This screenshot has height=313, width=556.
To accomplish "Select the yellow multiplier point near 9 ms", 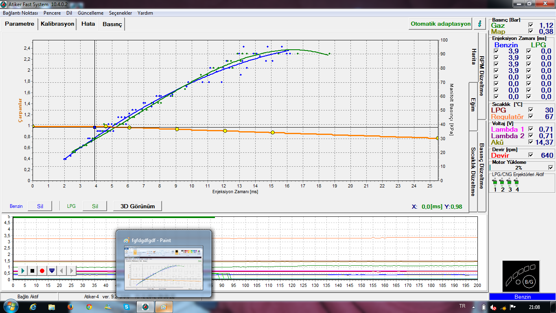I will coord(177,129).
